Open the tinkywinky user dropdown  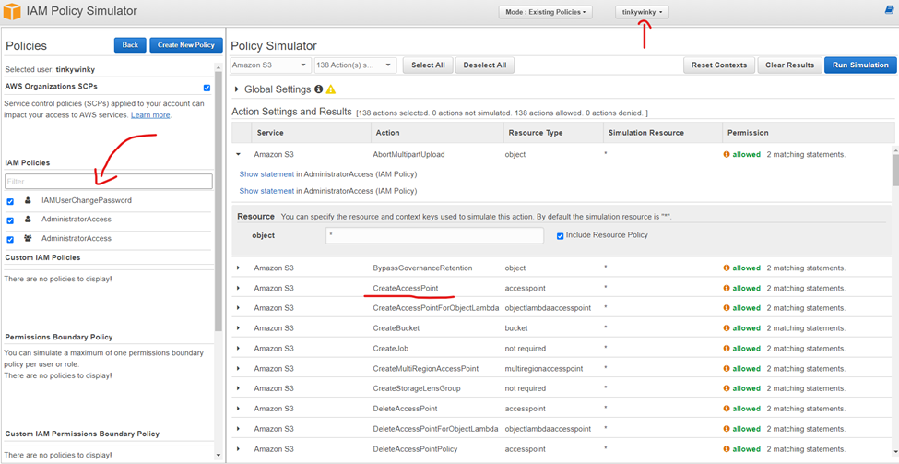click(x=642, y=12)
